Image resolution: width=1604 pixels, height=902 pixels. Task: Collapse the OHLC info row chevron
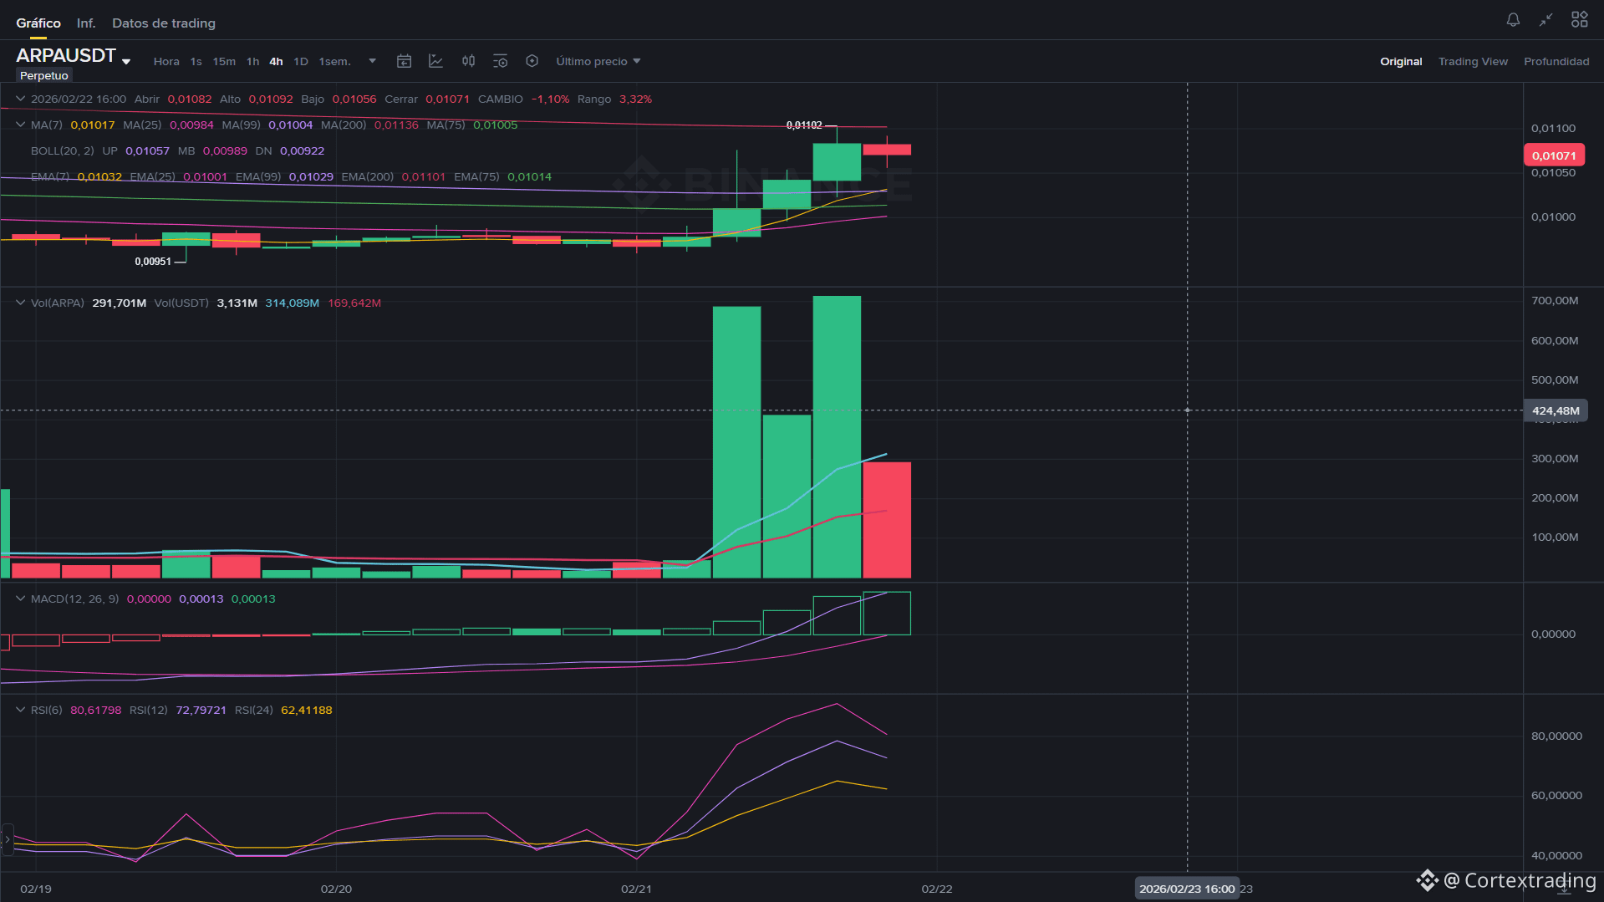click(x=20, y=99)
